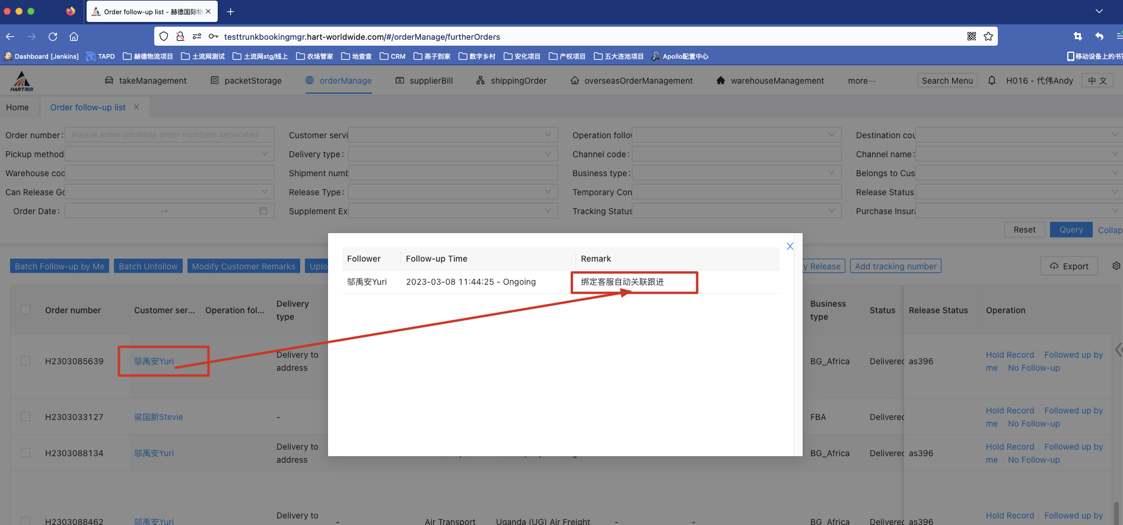Click the HART company logo
1123x525 pixels.
22,81
